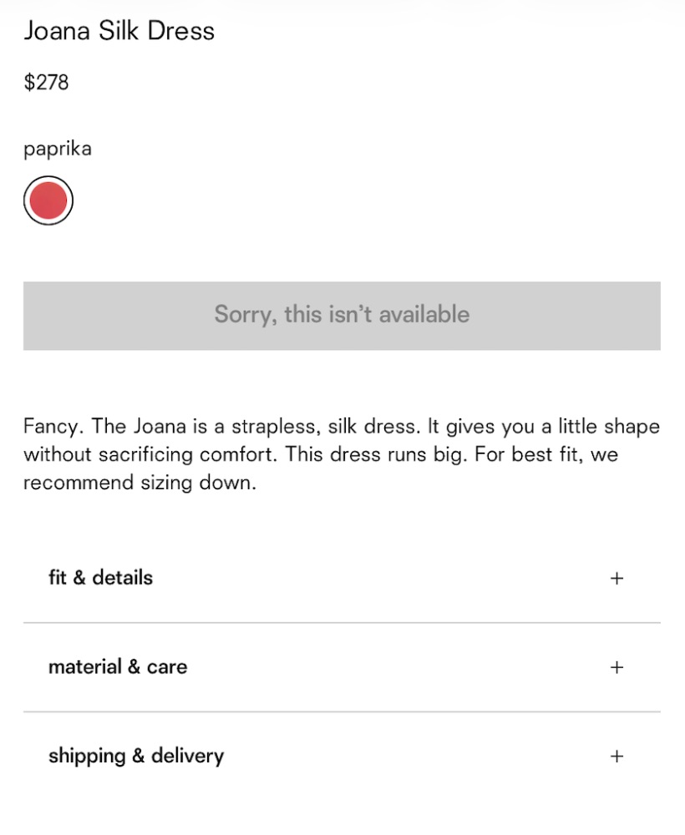Click the paprika color name label
This screenshot has height=835, width=685.
(58, 149)
